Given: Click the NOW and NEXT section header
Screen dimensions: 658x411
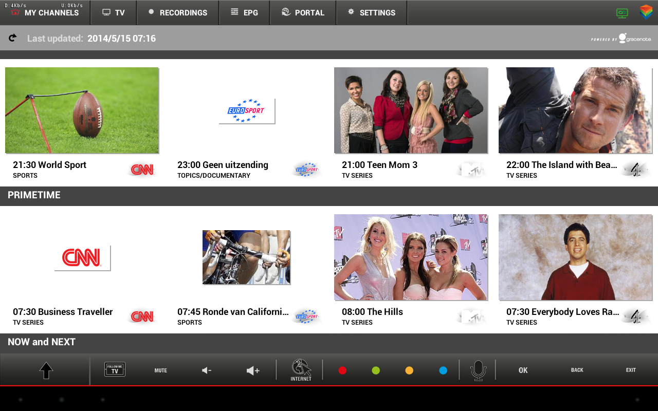Looking at the screenshot, I should (42, 342).
